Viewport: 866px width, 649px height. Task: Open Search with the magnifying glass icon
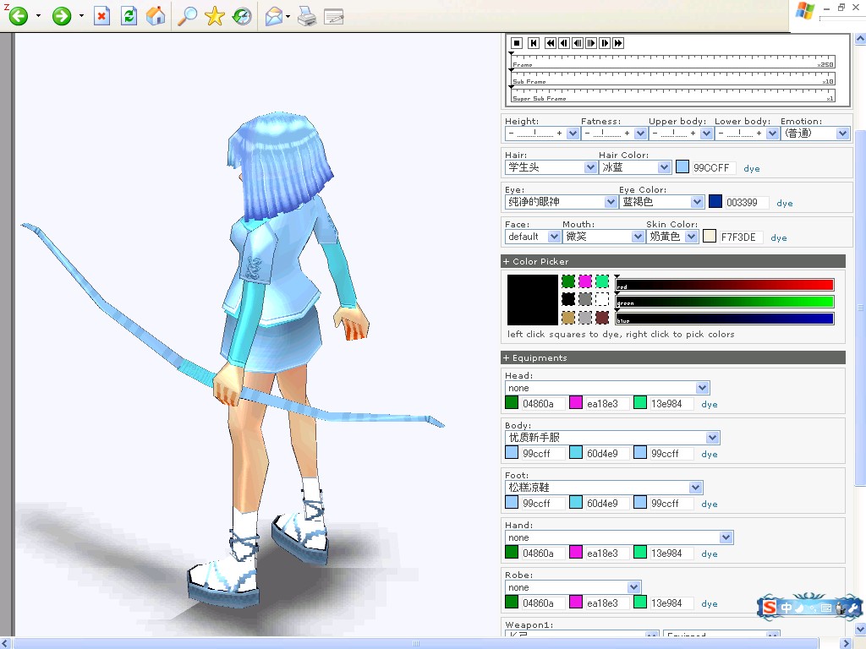[187, 16]
